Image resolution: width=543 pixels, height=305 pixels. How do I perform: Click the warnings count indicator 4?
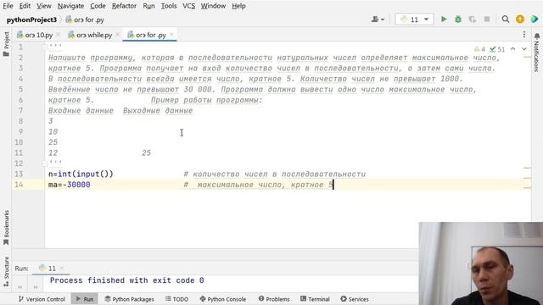coord(479,49)
